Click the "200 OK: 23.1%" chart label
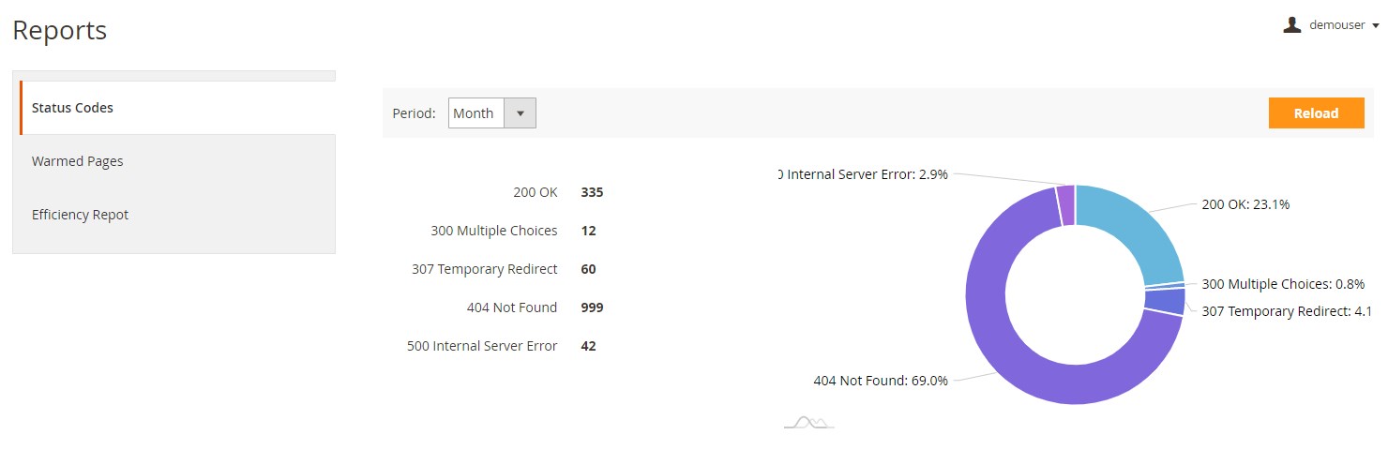 point(1245,204)
